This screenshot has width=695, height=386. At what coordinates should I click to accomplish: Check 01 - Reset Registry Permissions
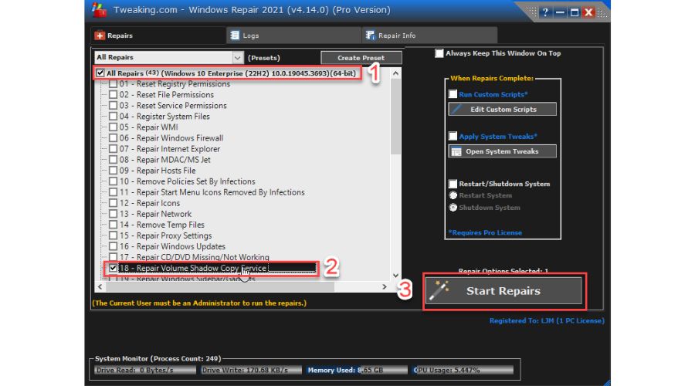(114, 83)
